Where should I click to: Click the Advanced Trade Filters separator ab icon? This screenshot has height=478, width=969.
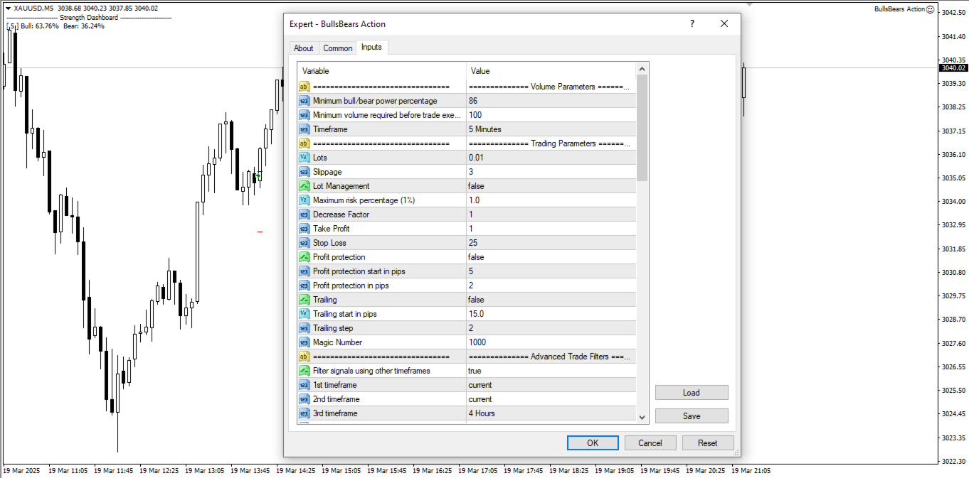(304, 357)
